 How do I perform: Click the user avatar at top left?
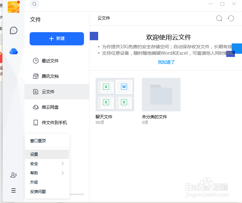[14, 7]
